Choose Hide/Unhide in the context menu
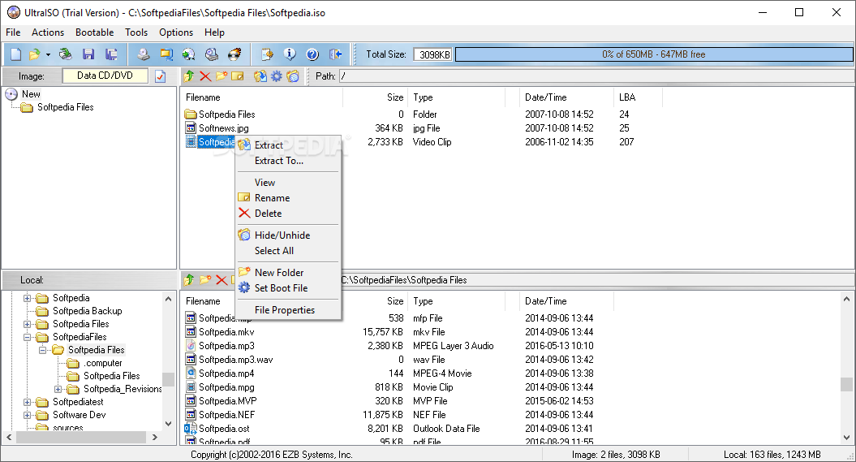The image size is (856, 462). tap(288, 235)
